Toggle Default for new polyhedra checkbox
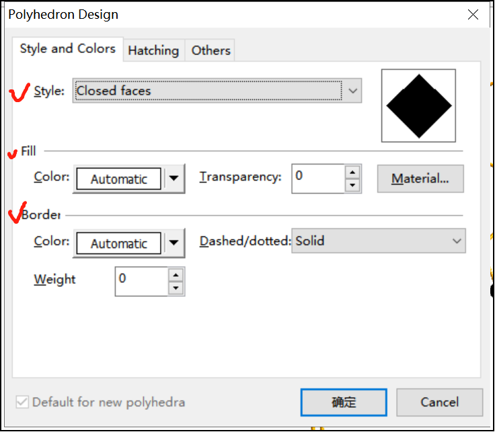Screen dimensions: 495x432 tap(23, 402)
